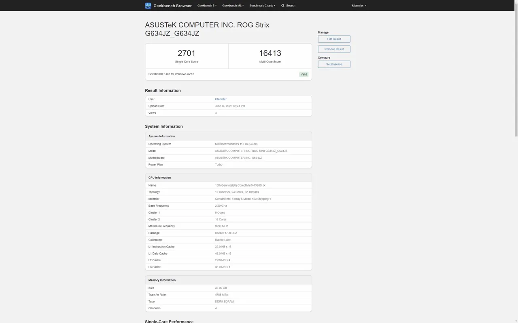Open the Geekbench 6 dropdown menu
This screenshot has width=518, height=323.
(x=207, y=6)
